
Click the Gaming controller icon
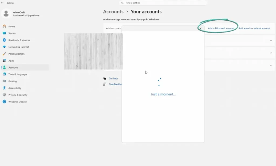pyautogui.click(x=4, y=81)
